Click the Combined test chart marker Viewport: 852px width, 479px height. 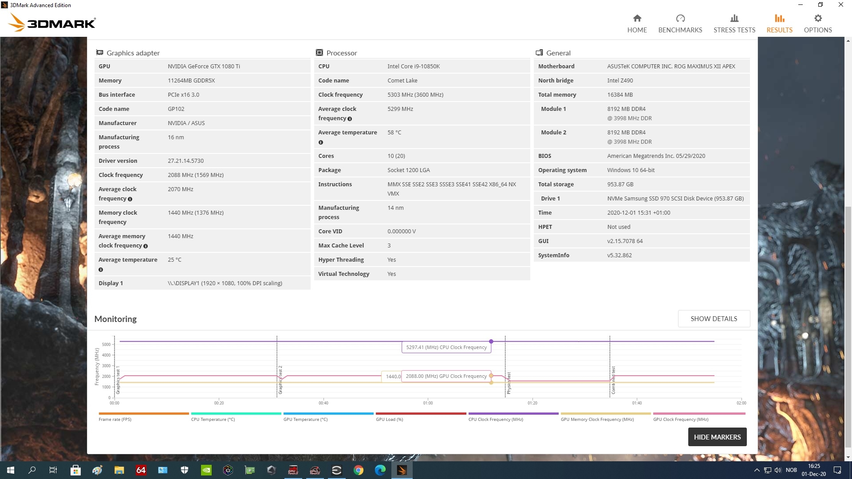pos(613,380)
